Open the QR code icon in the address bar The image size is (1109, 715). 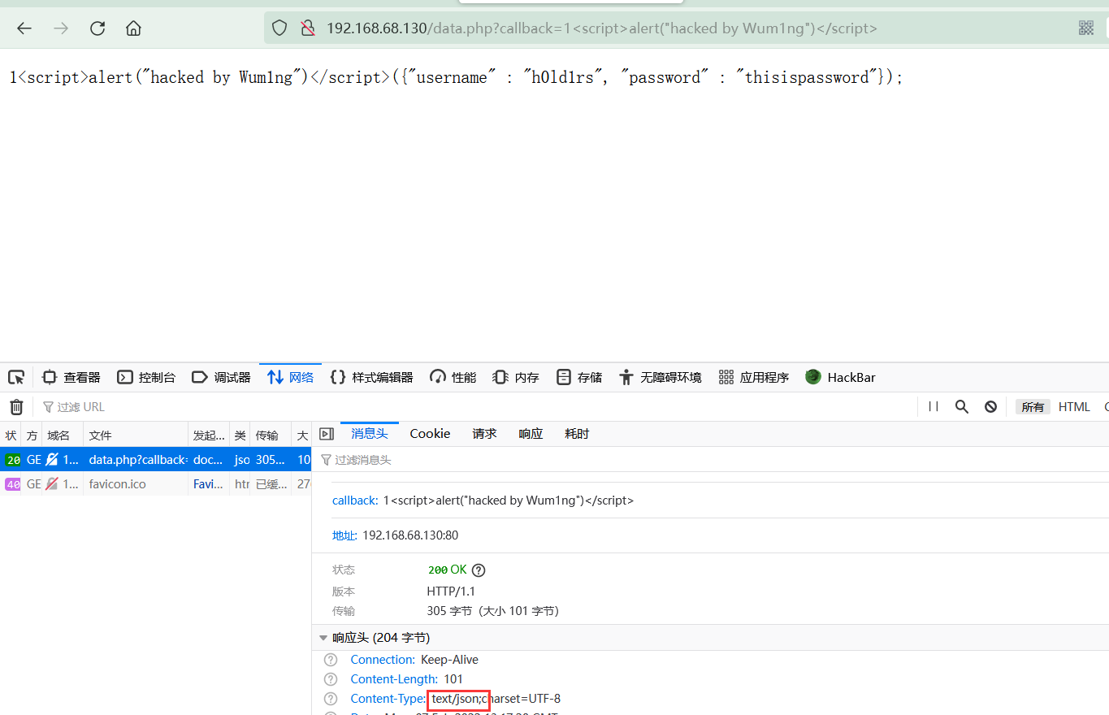[1086, 28]
